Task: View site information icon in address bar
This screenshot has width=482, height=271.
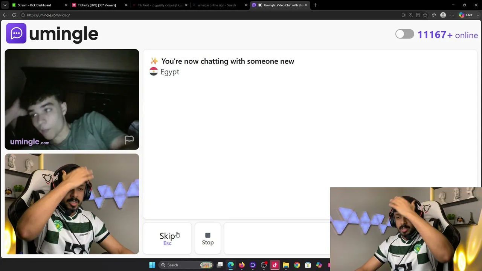Action: tap(23, 15)
